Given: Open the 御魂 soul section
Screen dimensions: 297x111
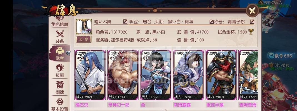Looking at the screenshot, I should (x=60, y=88).
